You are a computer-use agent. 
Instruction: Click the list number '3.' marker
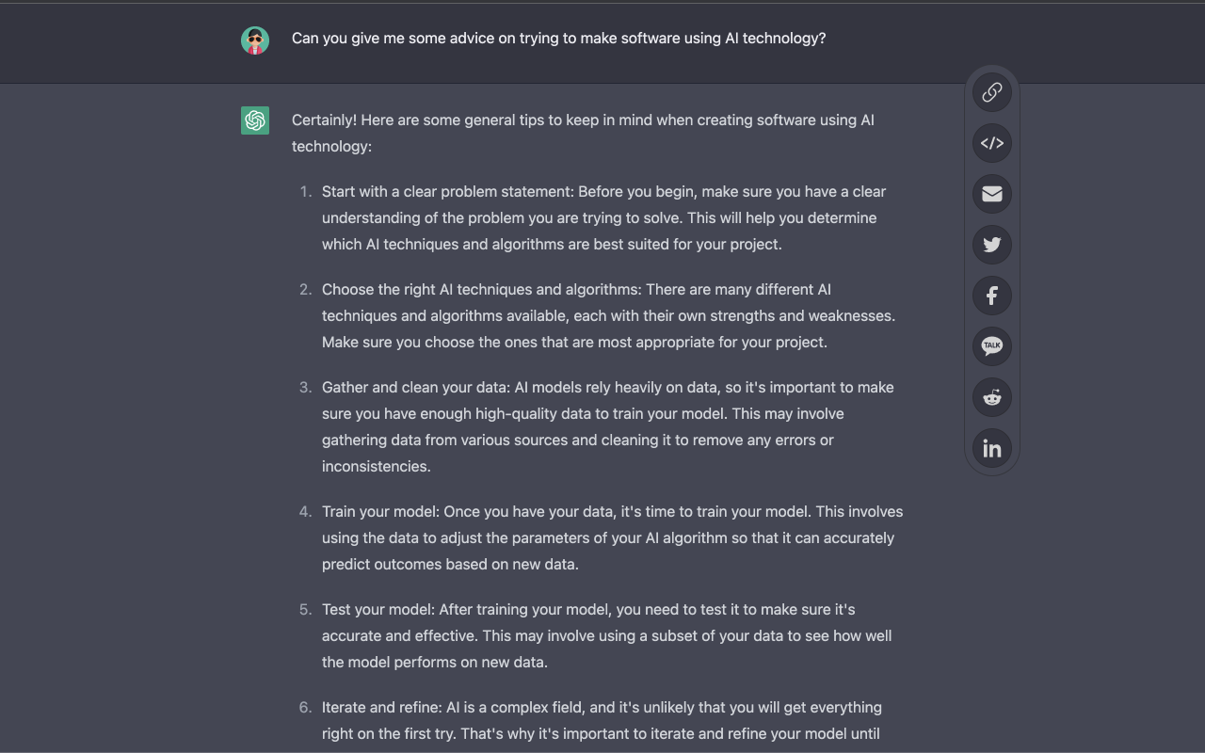click(305, 387)
